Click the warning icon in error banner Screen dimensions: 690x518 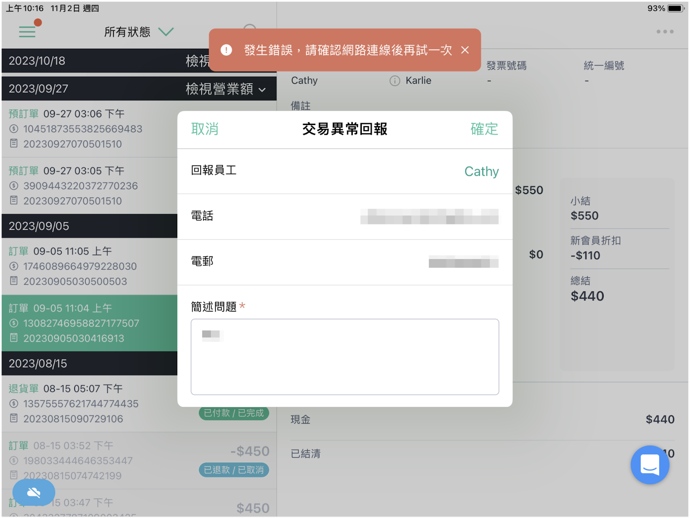click(x=226, y=50)
